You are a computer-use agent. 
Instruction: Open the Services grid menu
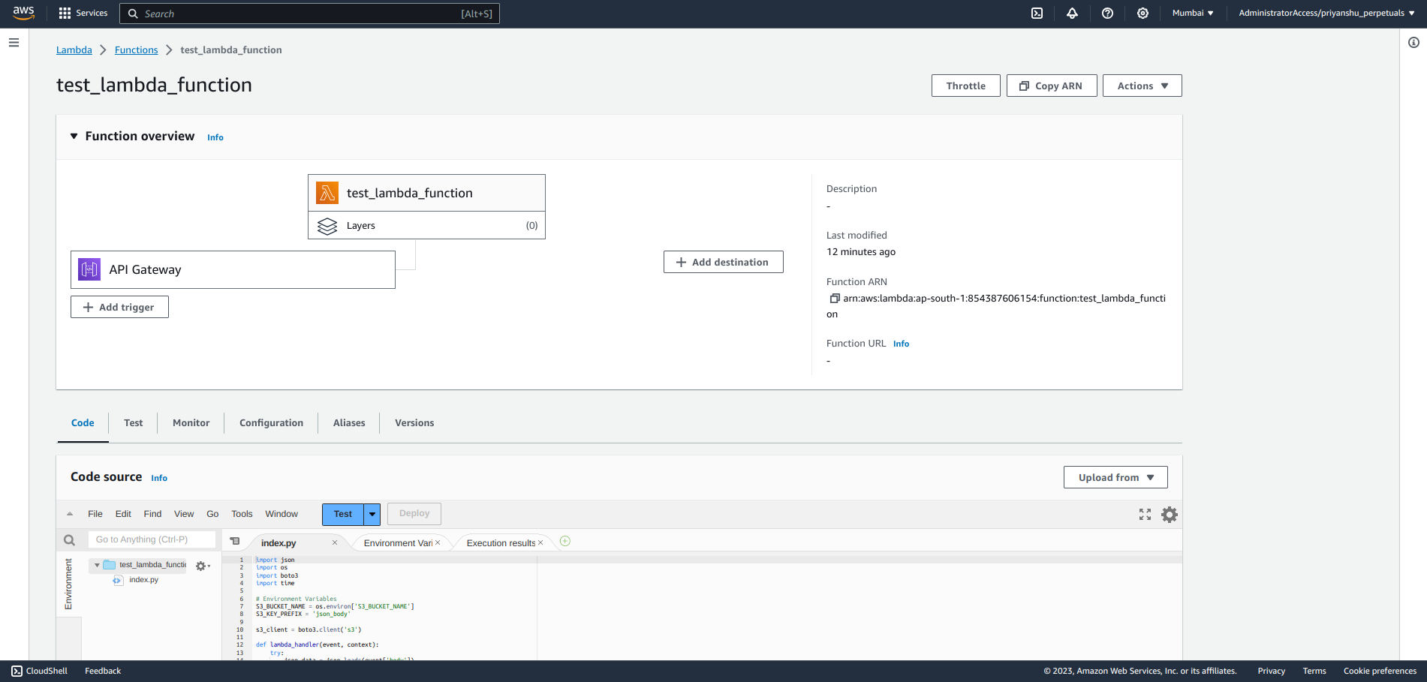pyautogui.click(x=83, y=13)
